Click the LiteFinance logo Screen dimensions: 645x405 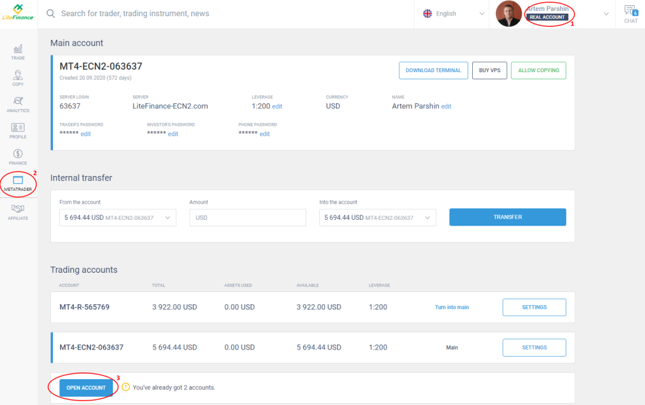pos(17,12)
